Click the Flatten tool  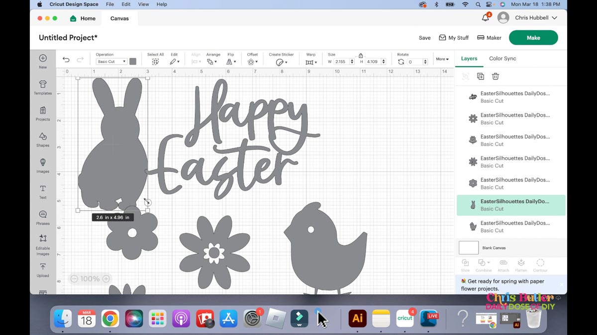(521, 265)
